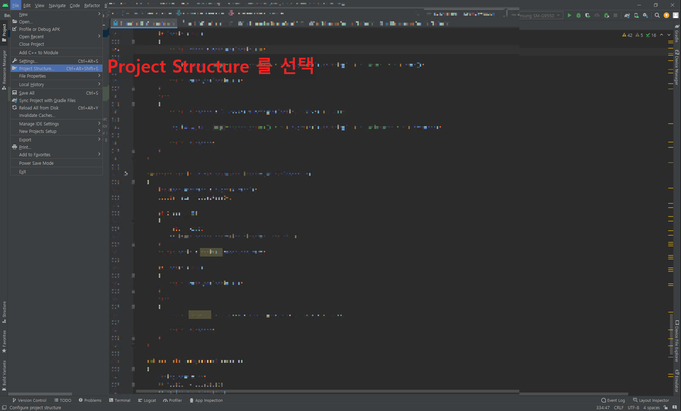Click the Debug app bug icon
Screen dimensions: 681x411
[579, 16]
